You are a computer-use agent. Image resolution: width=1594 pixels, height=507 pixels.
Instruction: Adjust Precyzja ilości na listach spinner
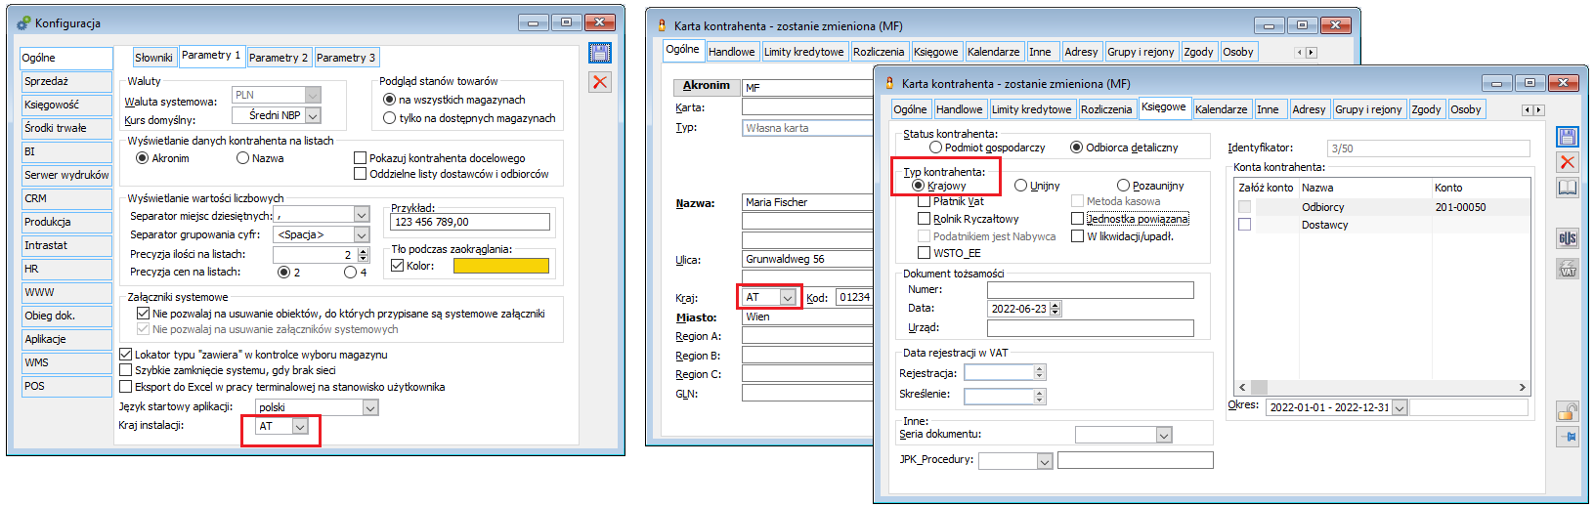(364, 254)
